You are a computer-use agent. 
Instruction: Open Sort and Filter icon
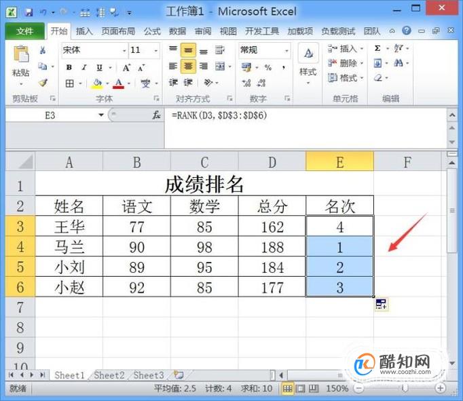(399, 48)
